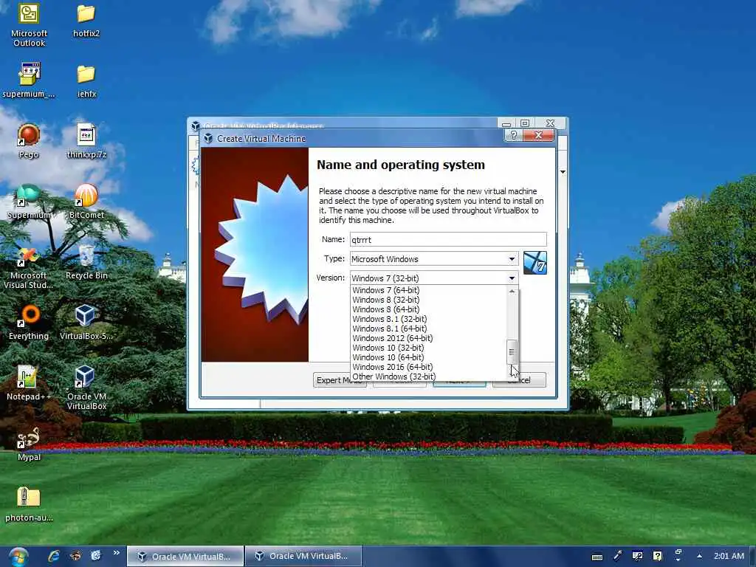Viewport: 756px width, 567px height.
Task: Click the Name text field
Action: 448,240
